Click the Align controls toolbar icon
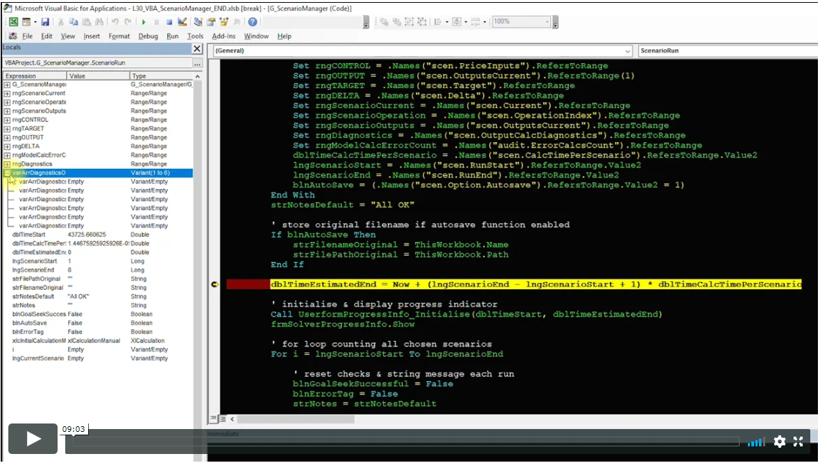Viewport: 820px width, 463px height. 438,21
